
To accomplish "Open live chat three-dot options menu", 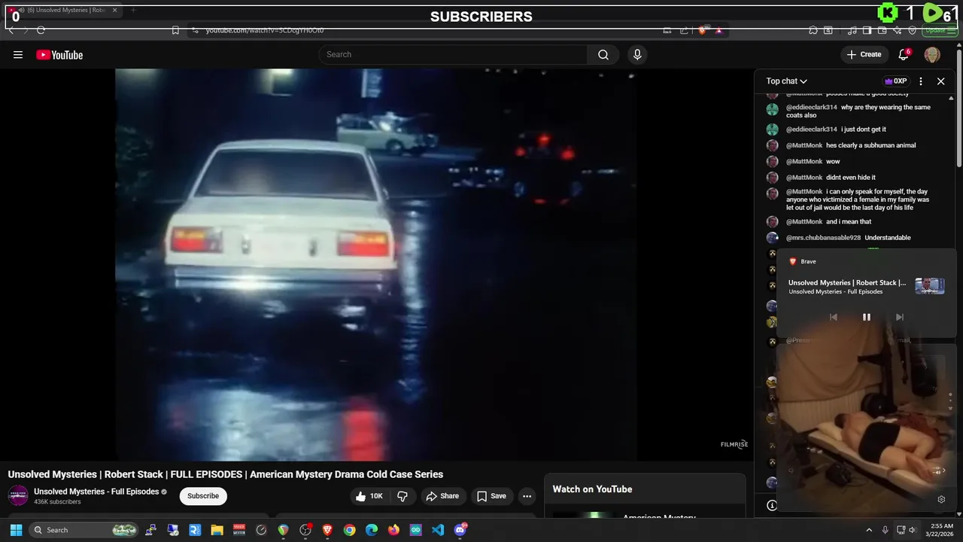I will (921, 81).
